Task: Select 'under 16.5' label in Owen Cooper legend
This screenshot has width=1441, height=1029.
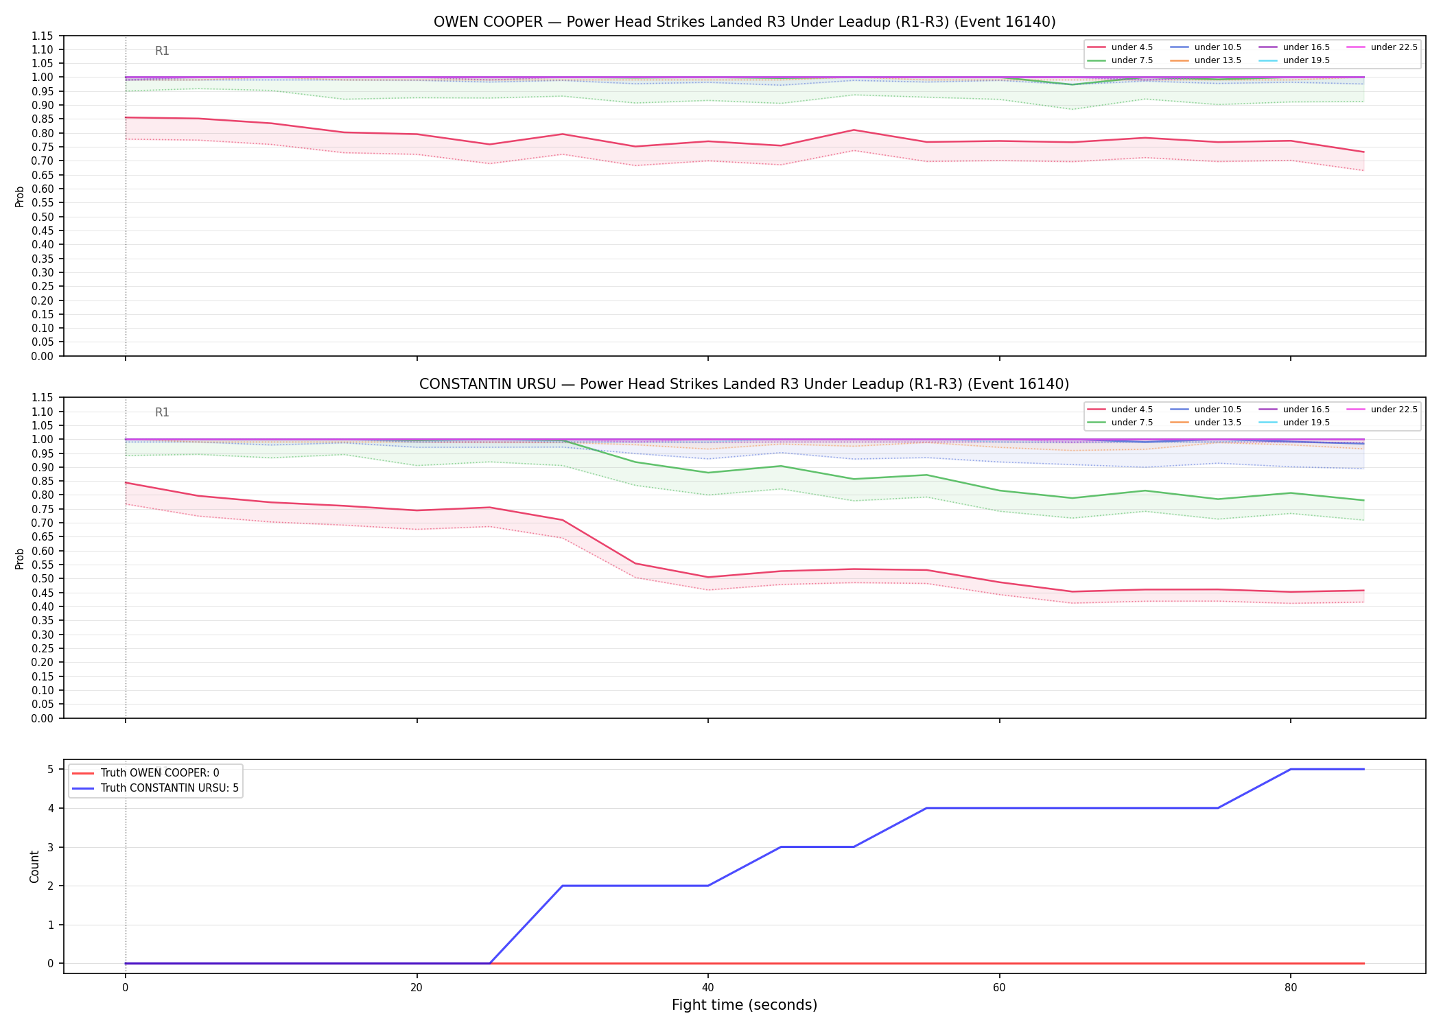Action: (x=1307, y=47)
